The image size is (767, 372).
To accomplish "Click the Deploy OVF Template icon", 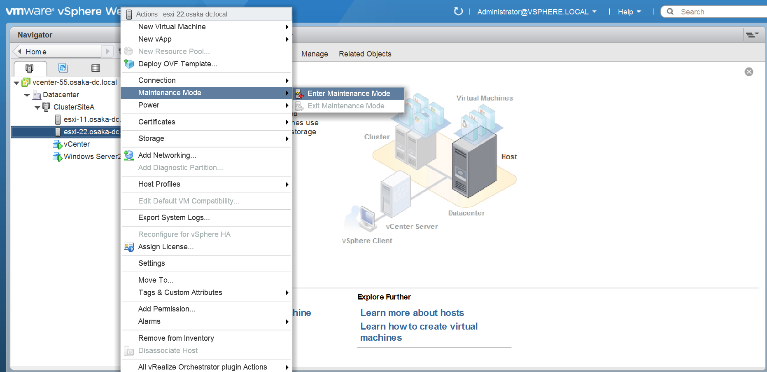I will point(129,64).
